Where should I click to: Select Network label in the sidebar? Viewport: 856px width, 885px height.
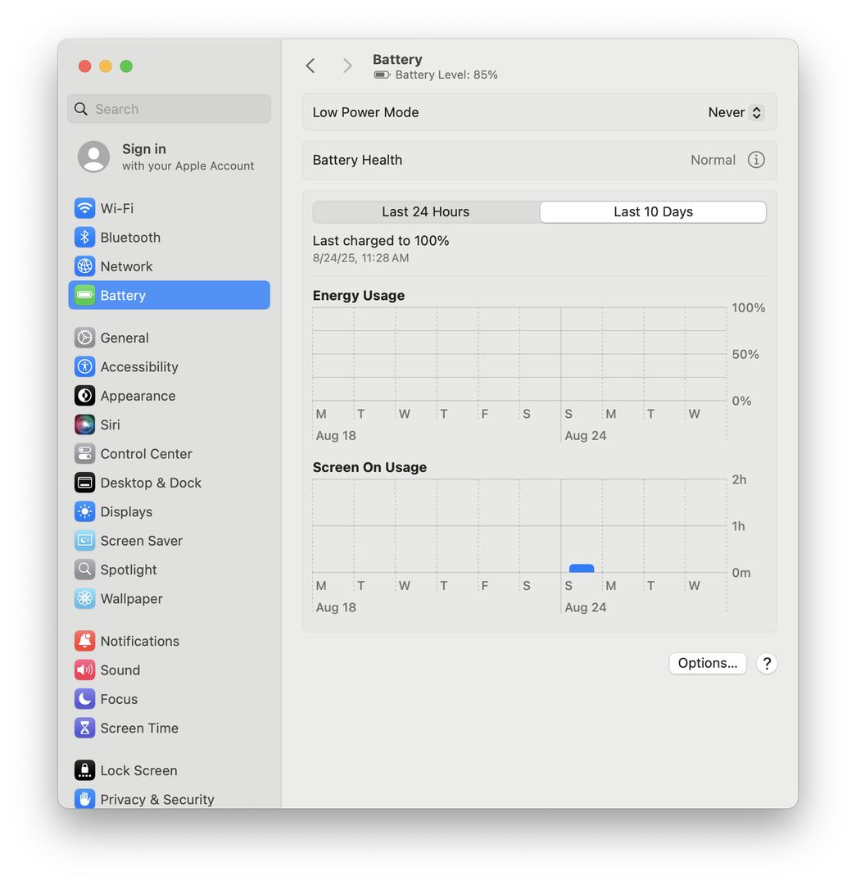(x=126, y=266)
